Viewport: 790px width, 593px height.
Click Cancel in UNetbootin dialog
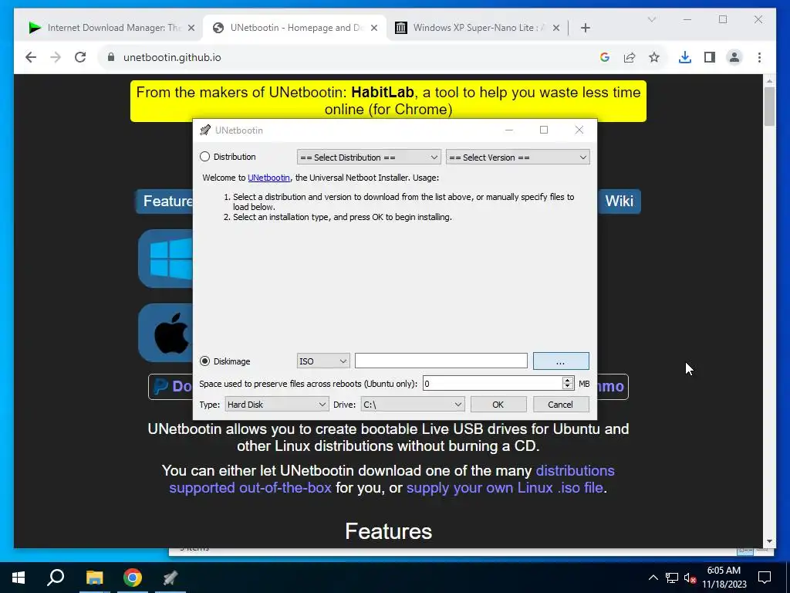pos(561,405)
